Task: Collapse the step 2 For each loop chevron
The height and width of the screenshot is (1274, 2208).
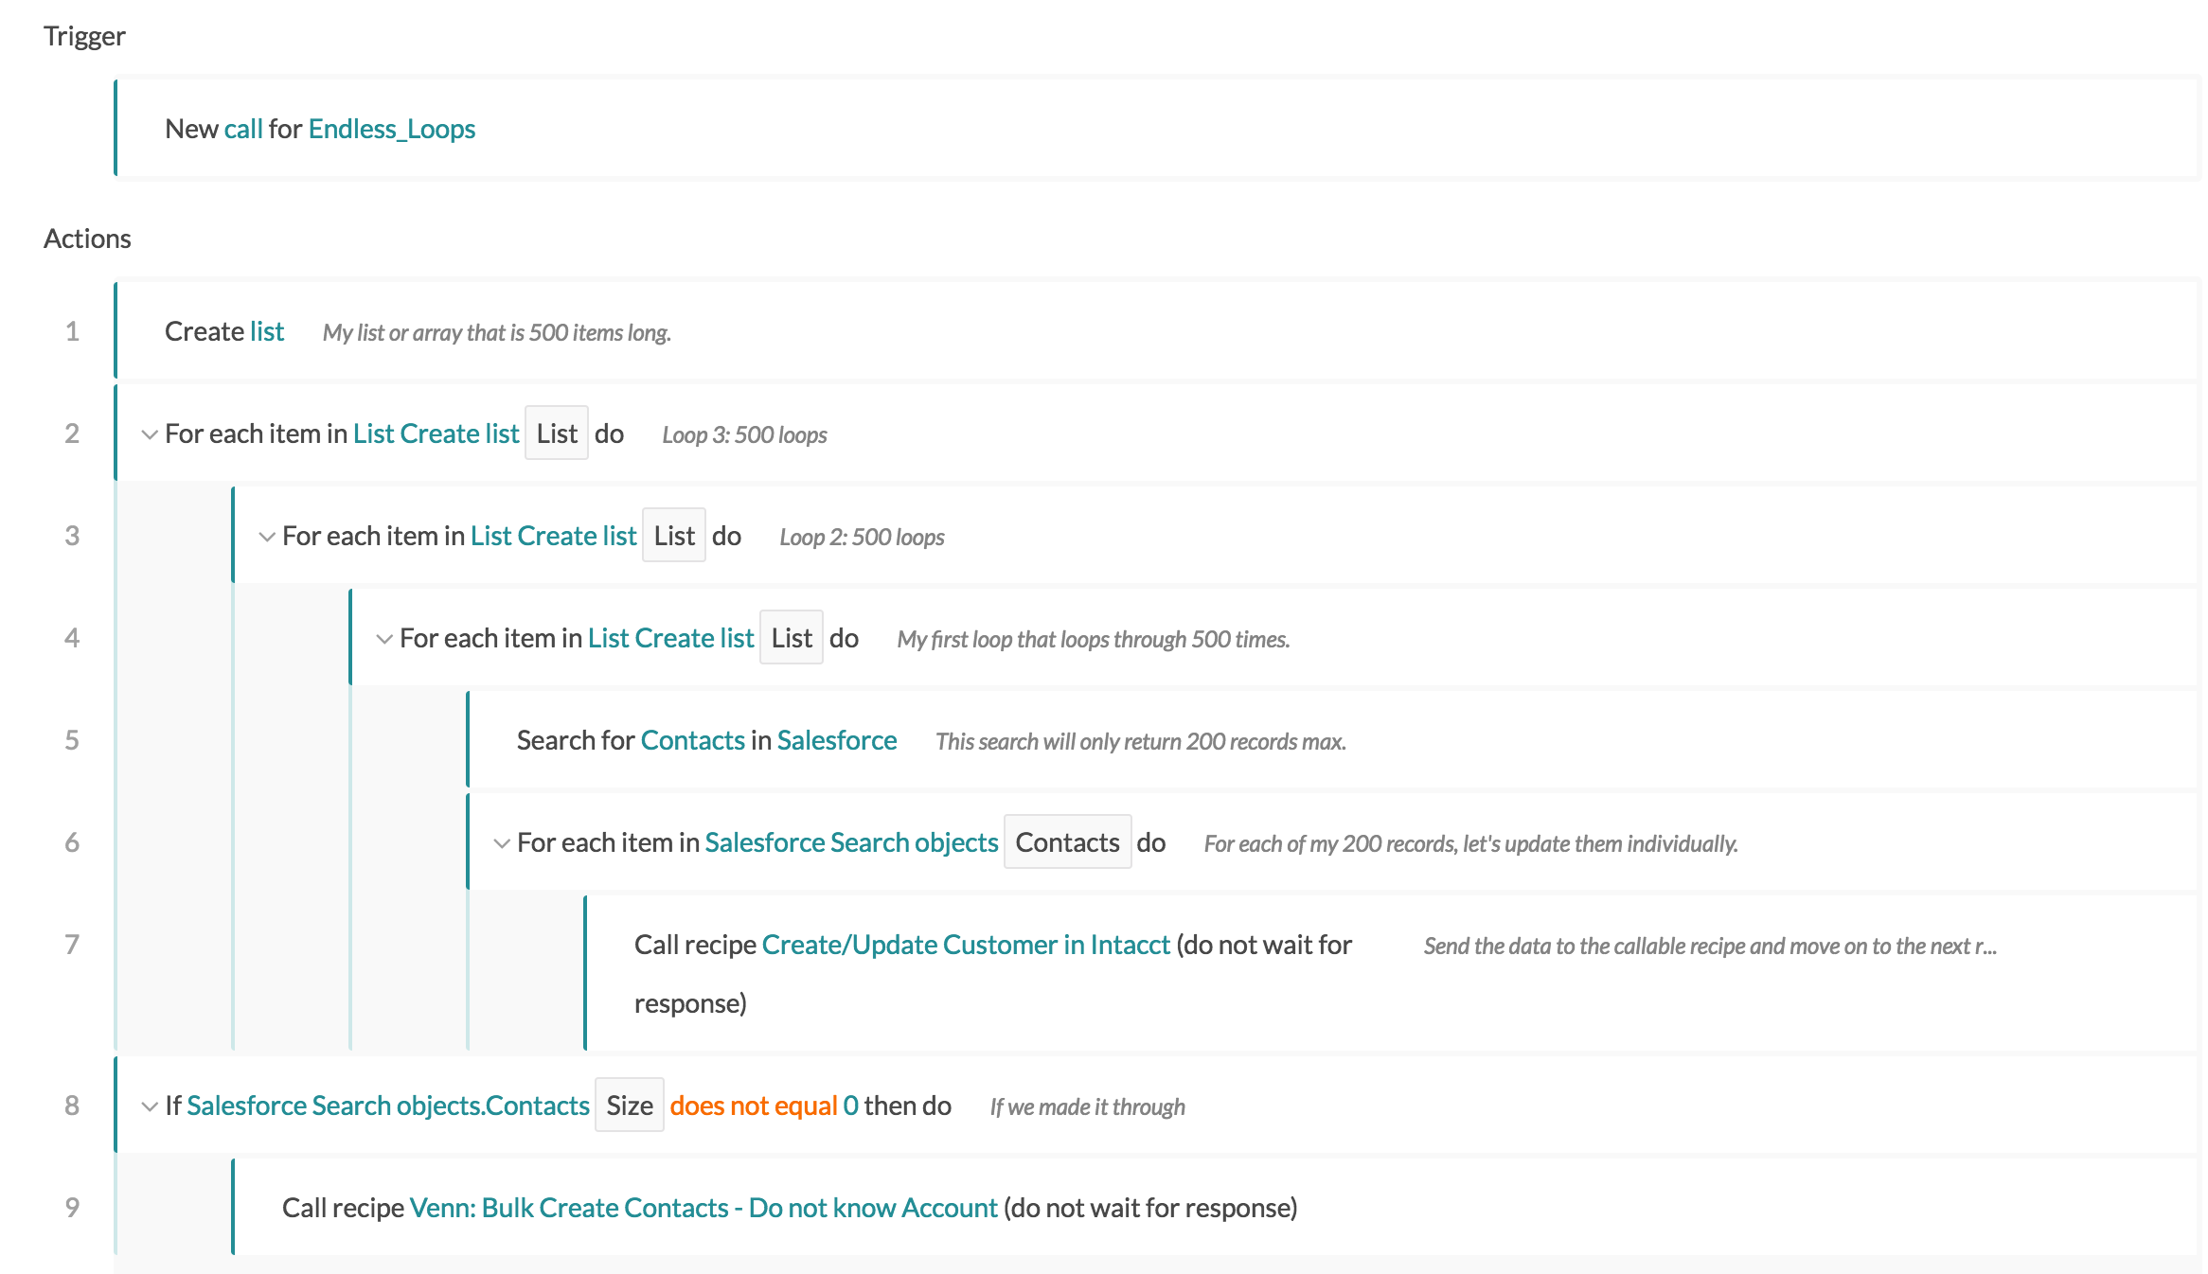Action: point(150,434)
